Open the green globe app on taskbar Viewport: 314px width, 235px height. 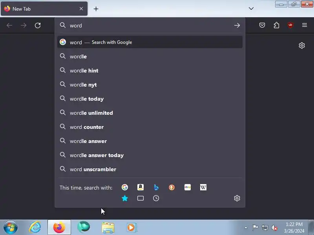click(x=84, y=228)
